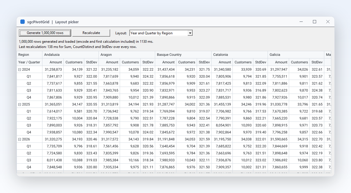Click Catalonia Amount column header

coord(222,62)
